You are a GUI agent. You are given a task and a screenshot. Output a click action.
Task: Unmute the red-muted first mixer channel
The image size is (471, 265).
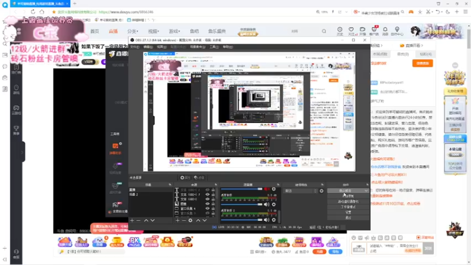click(x=267, y=189)
